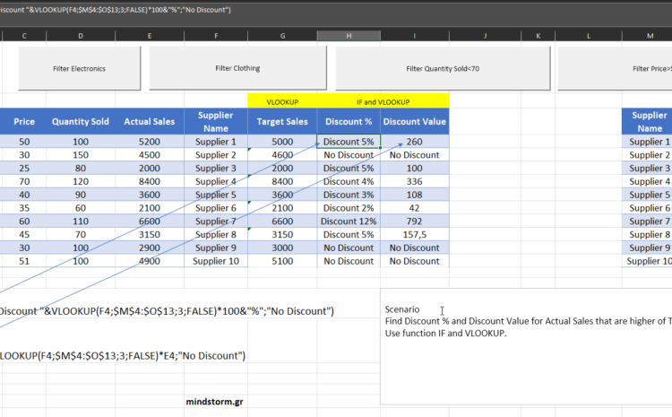The height and width of the screenshot is (417, 672).
Task: Select Target Sales cell 4600
Action: click(x=282, y=155)
